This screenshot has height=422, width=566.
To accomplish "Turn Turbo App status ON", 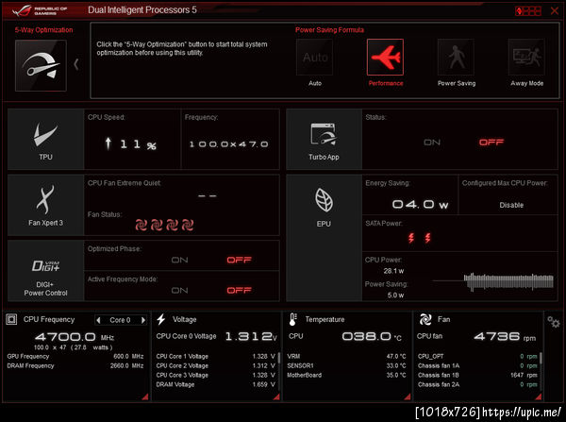I will (x=432, y=143).
